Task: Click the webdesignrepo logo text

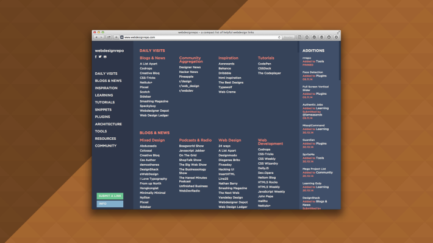Action: [109, 50]
